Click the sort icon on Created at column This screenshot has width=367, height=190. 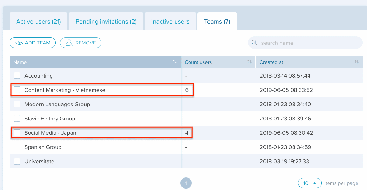pyautogui.click(x=356, y=62)
